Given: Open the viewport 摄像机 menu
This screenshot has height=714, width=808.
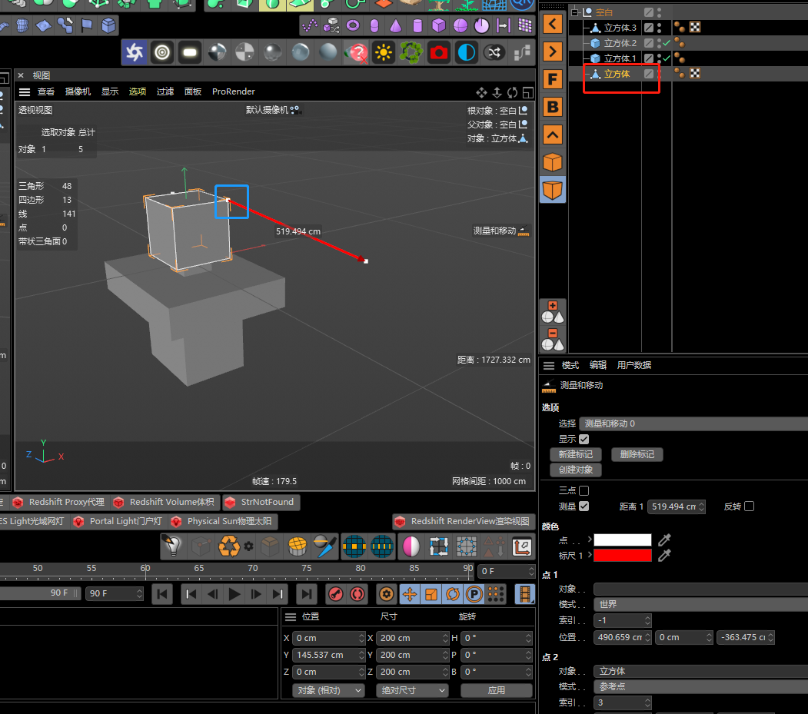Looking at the screenshot, I should (x=78, y=91).
